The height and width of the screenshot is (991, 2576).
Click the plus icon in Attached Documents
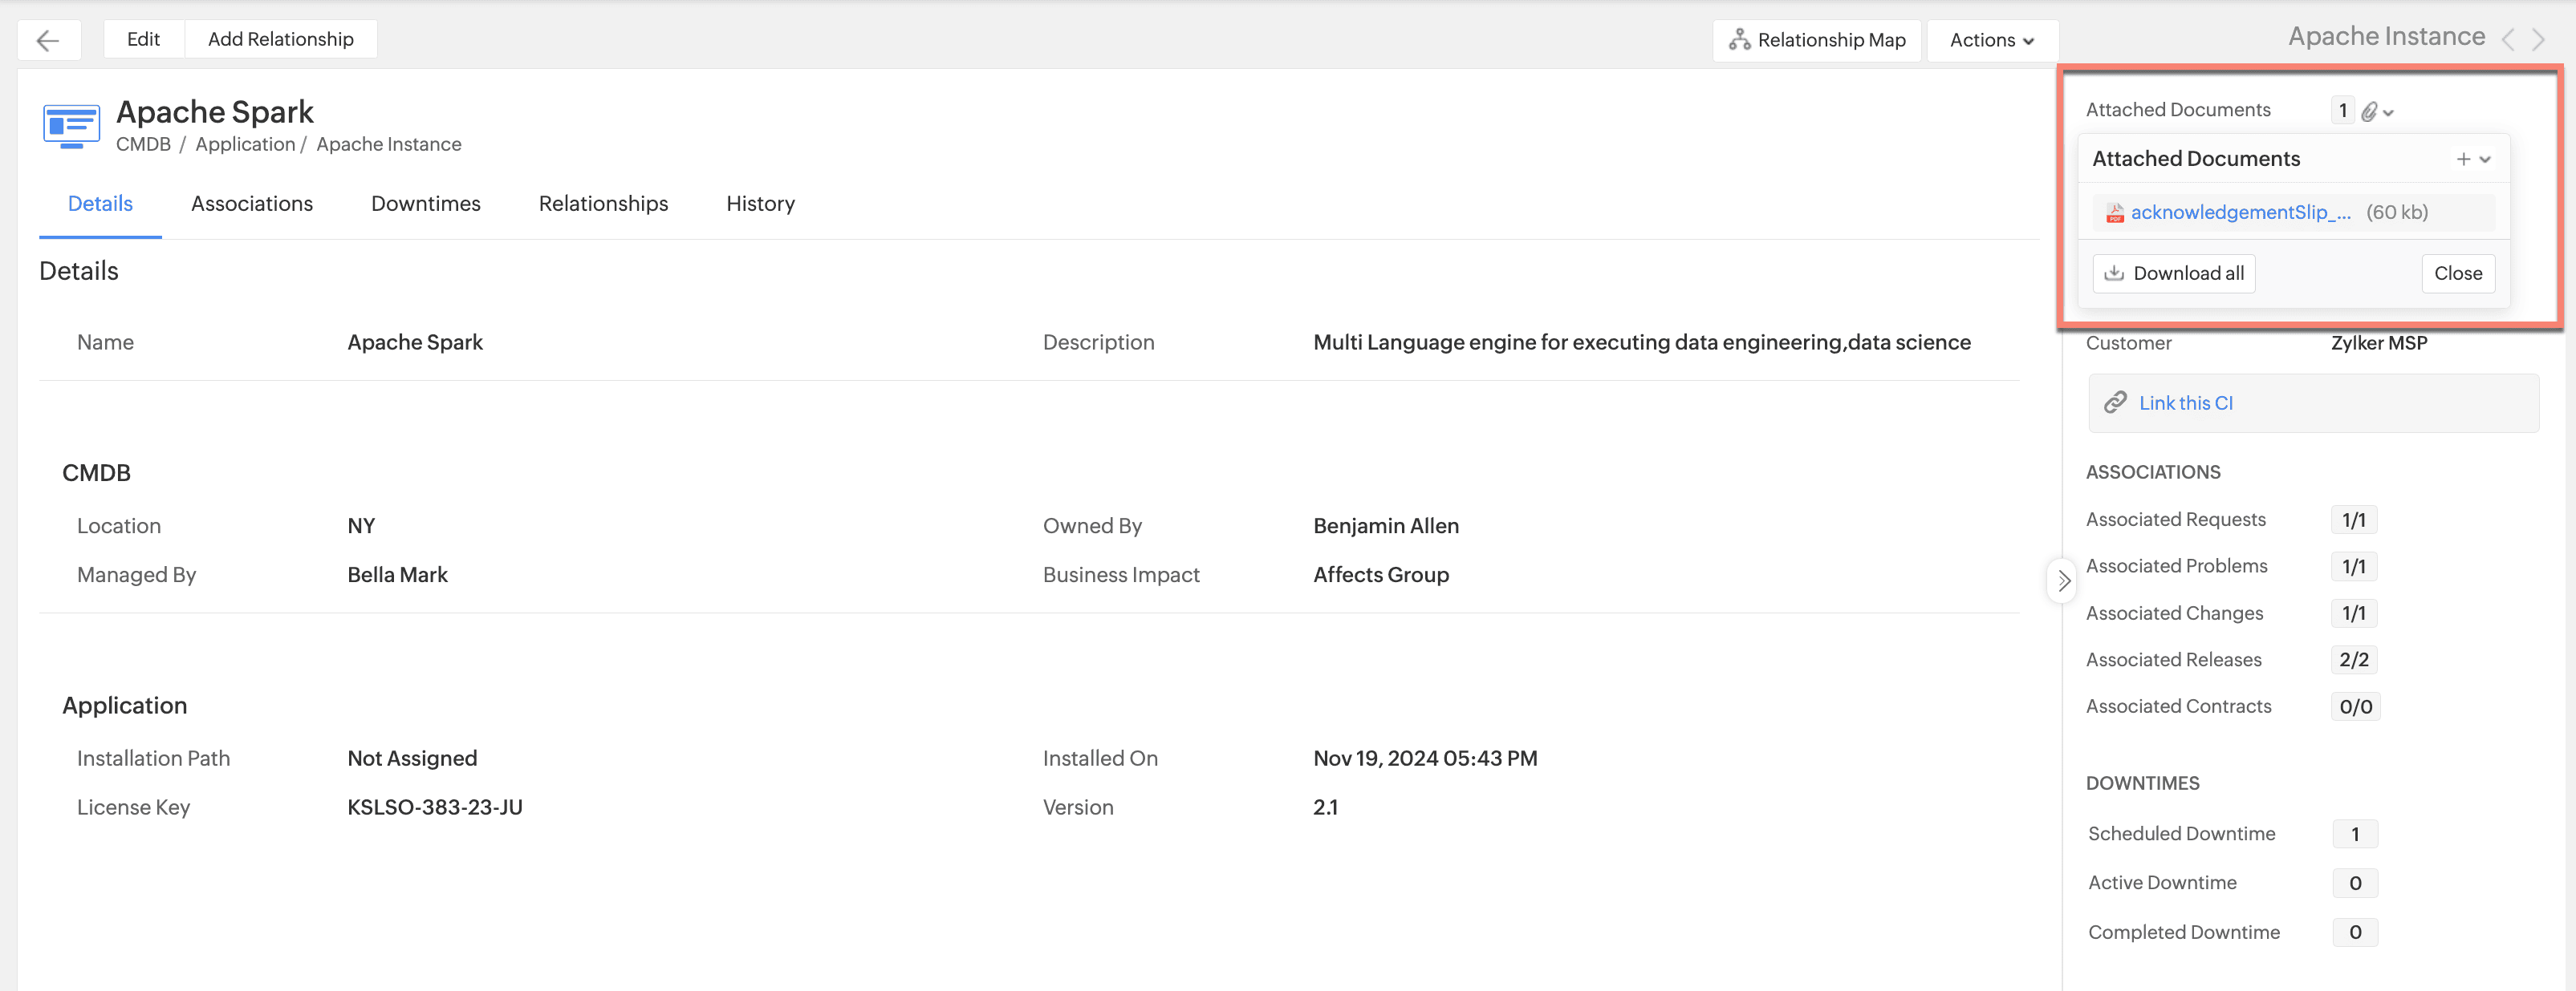click(2463, 159)
